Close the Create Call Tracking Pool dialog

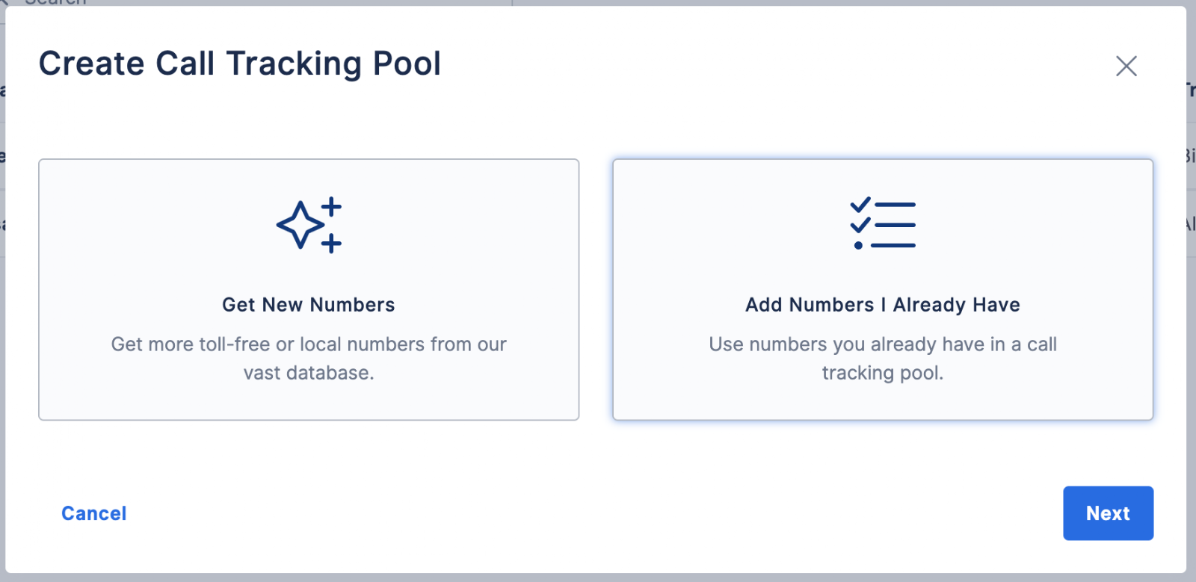(x=1126, y=66)
